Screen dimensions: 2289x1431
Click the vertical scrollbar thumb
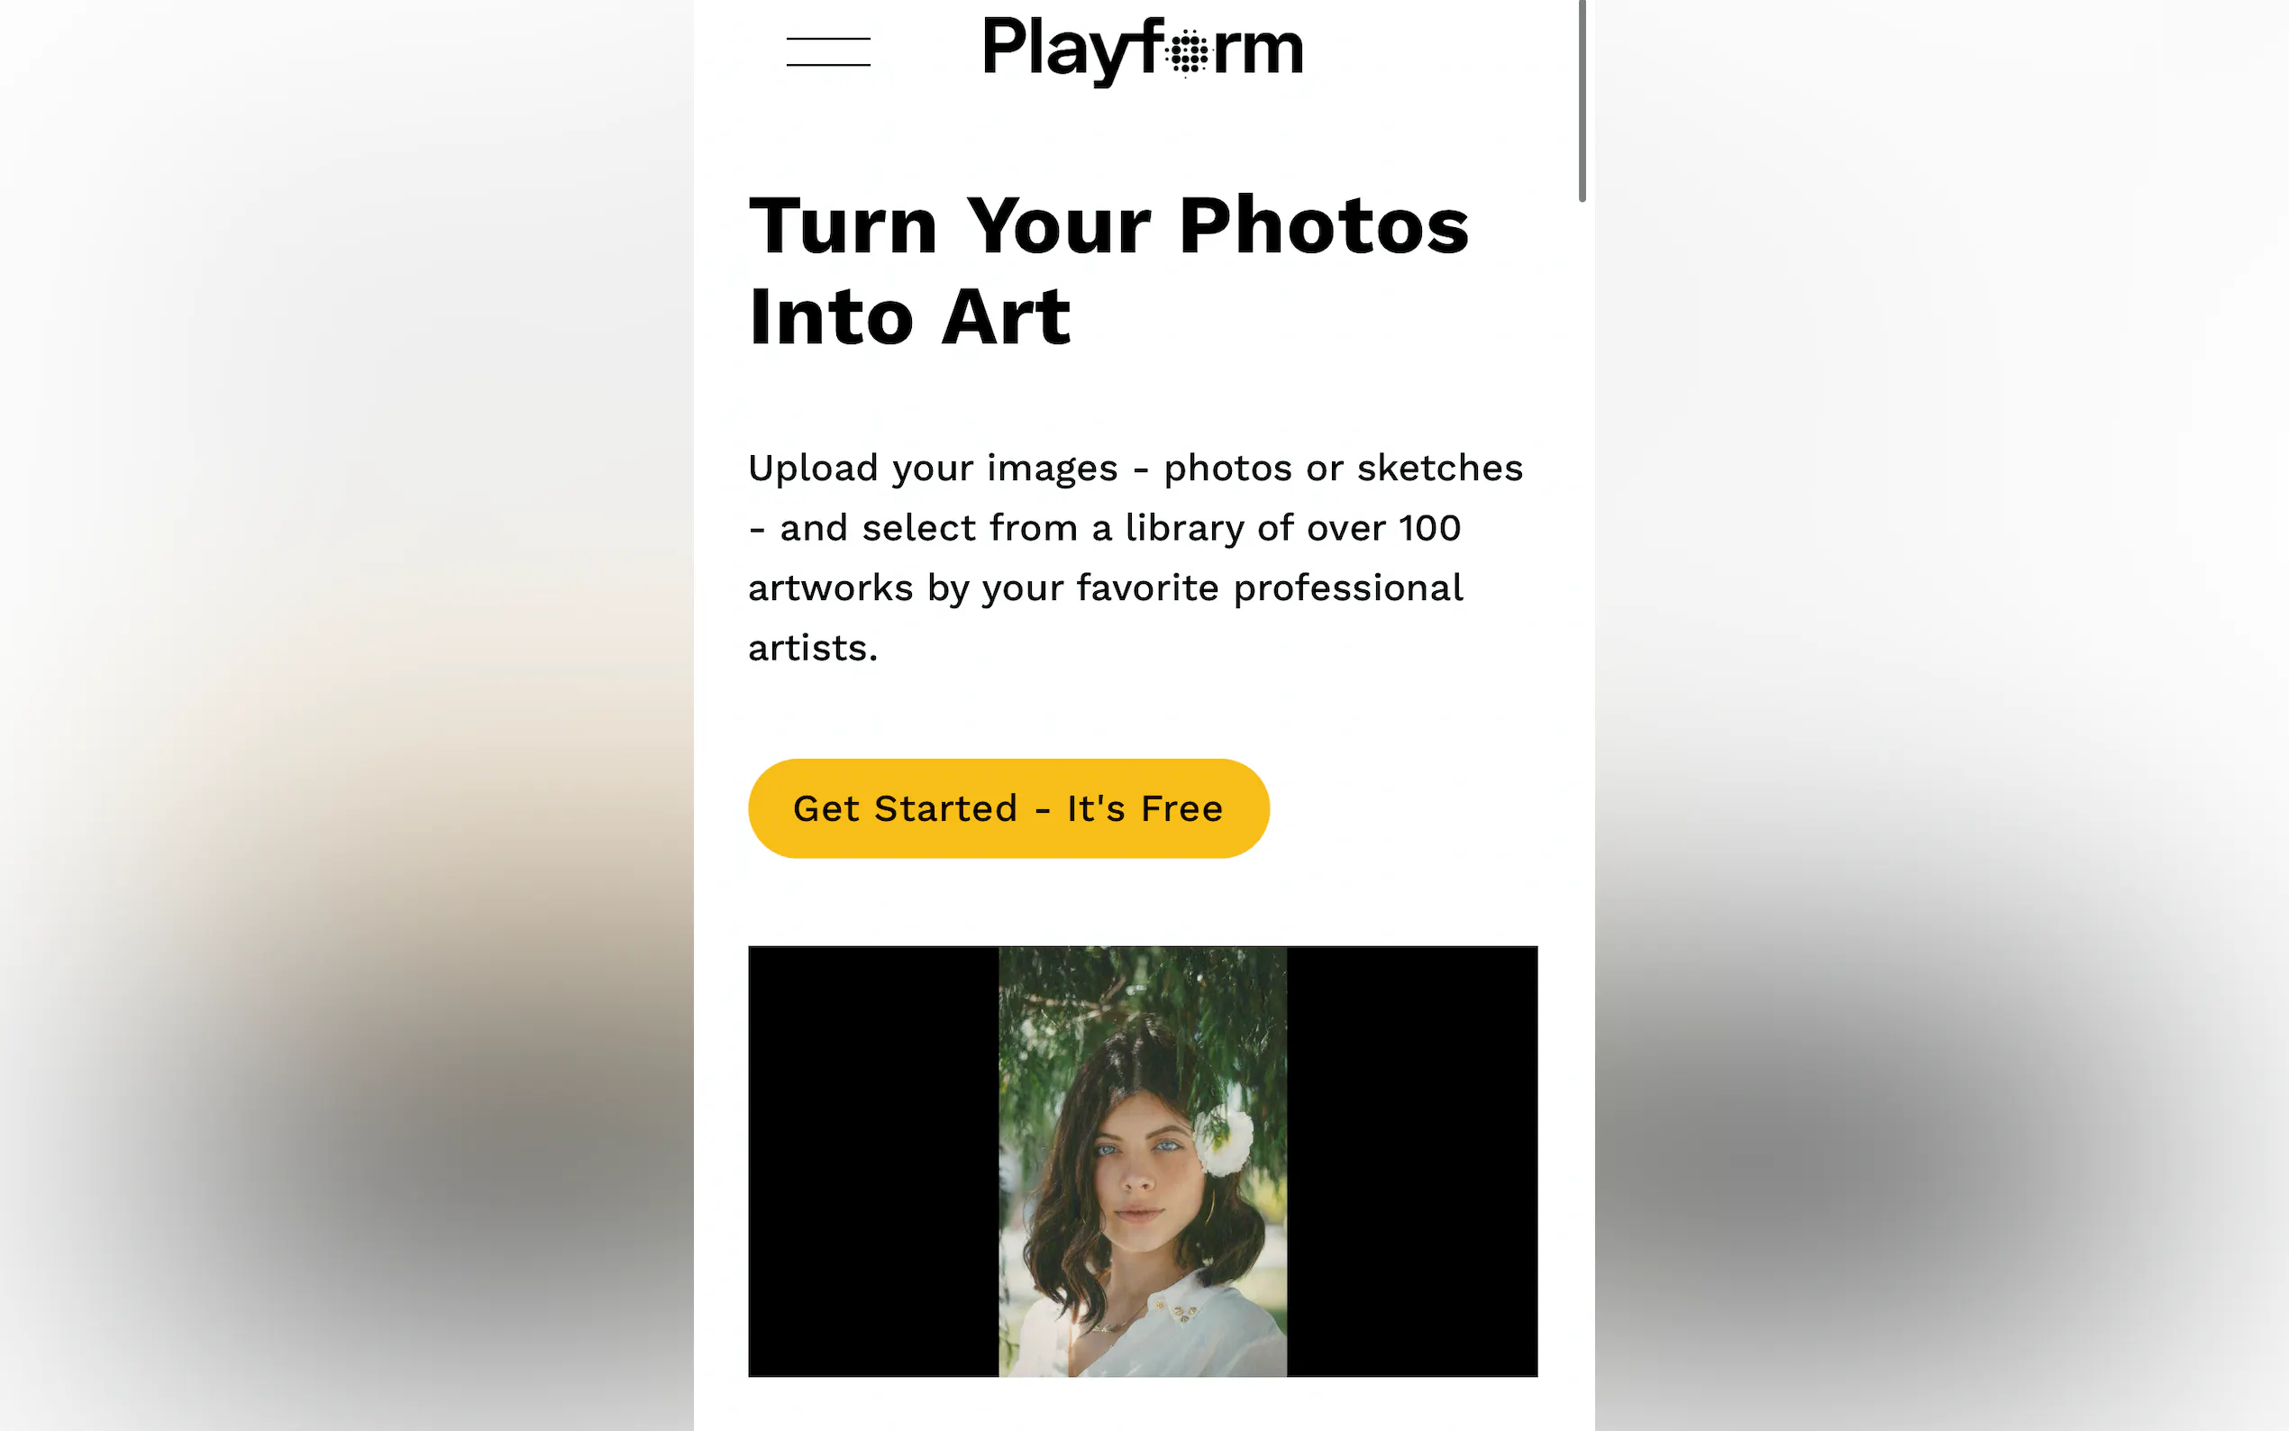[1582, 100]
